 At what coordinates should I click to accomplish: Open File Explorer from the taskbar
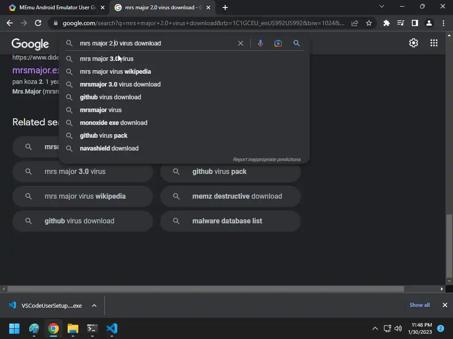(73, 328)
